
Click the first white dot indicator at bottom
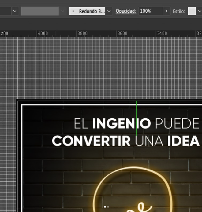click(105, 207)
